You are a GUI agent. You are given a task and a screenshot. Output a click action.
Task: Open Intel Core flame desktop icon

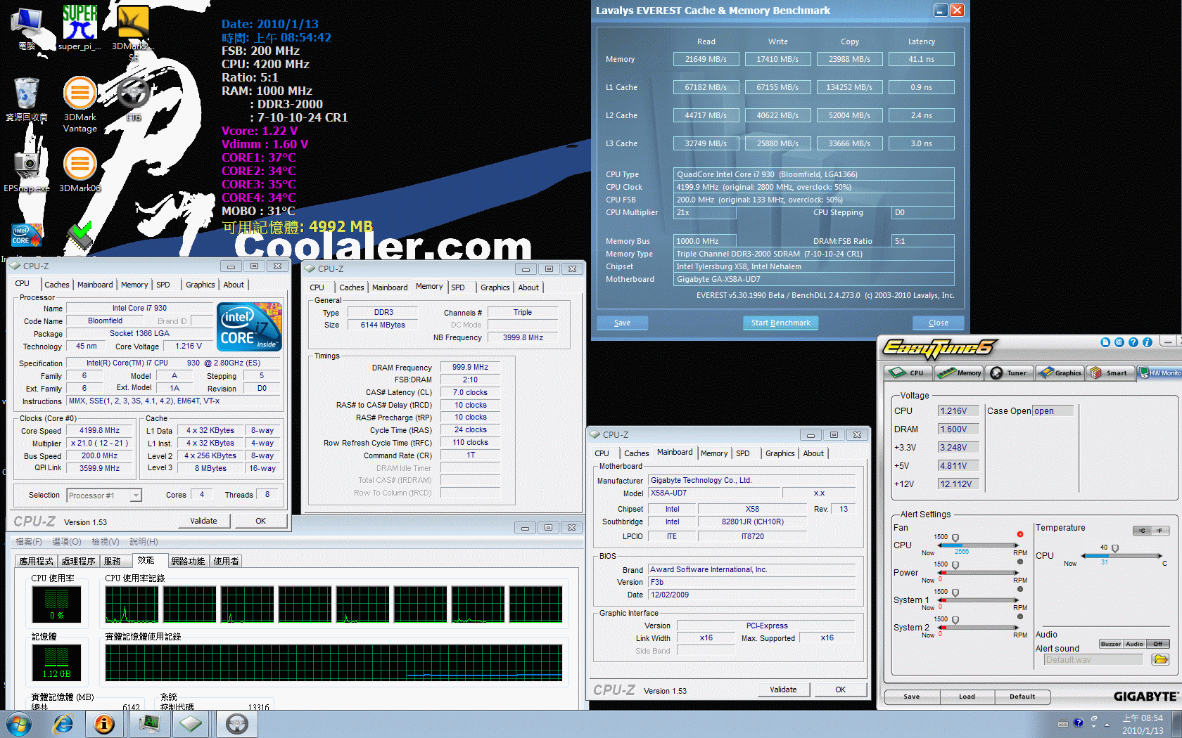[27, 235]
